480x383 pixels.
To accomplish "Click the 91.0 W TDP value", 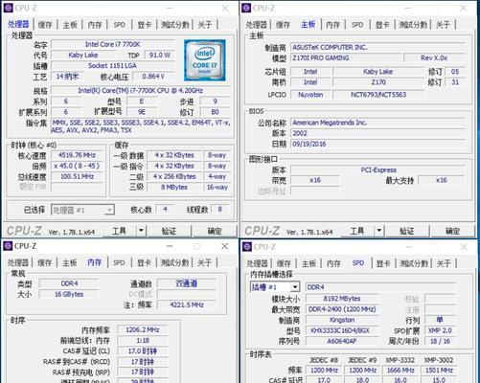I will pos(159,55).
